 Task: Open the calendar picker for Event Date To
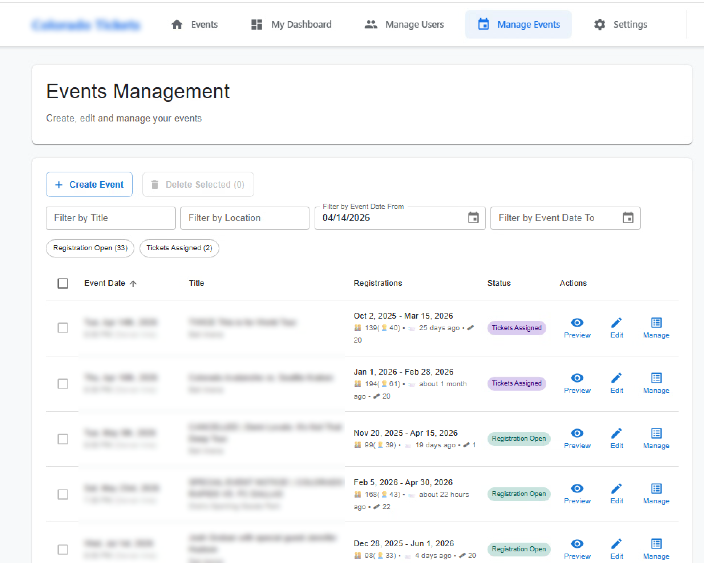pos(628,218)
